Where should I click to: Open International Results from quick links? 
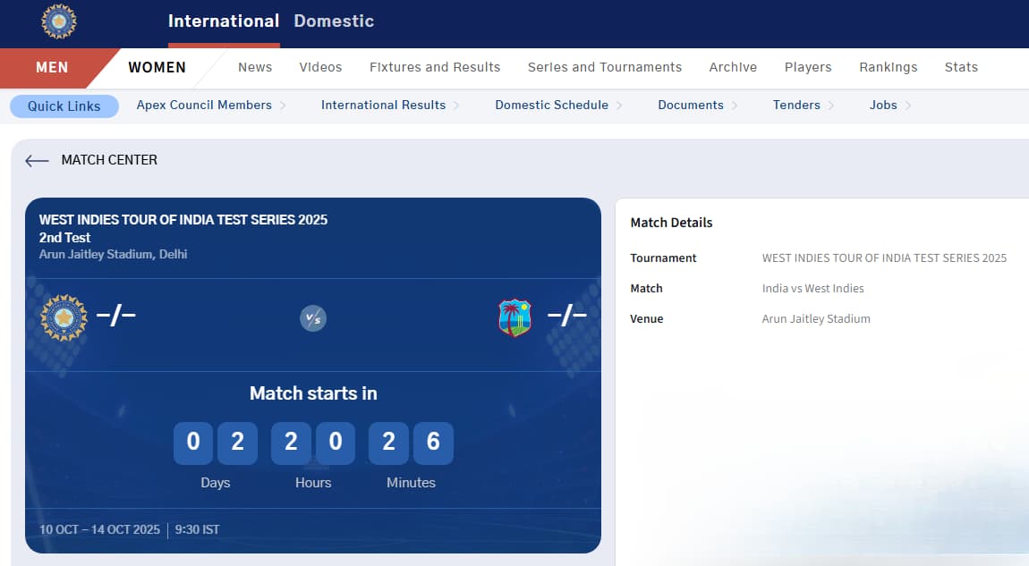pos(383,105)
